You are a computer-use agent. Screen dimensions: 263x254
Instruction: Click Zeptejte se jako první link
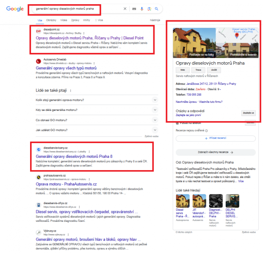pyautogui.click(x=188, y=115)
